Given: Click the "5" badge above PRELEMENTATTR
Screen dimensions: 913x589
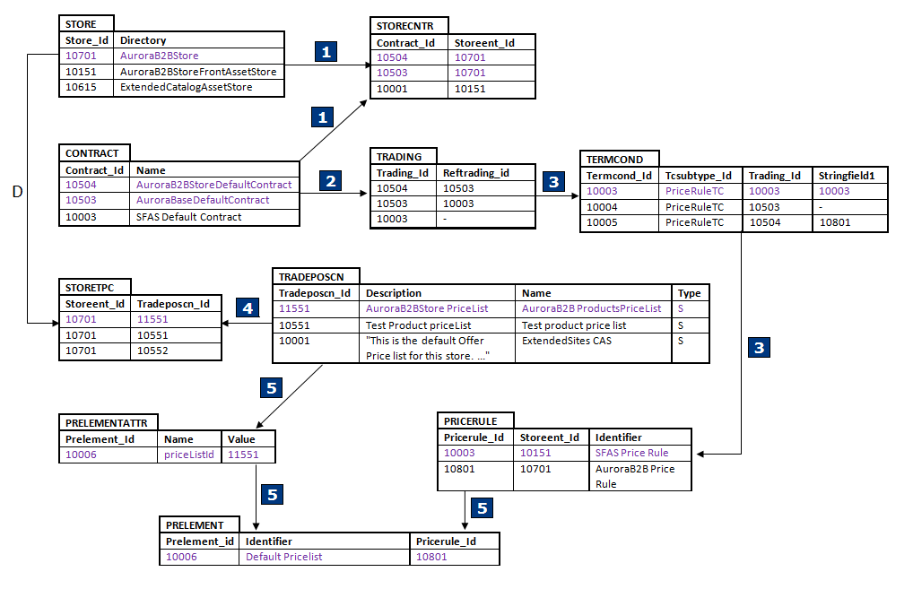Looking at the screenshot, I should click(x=271, y=387).
